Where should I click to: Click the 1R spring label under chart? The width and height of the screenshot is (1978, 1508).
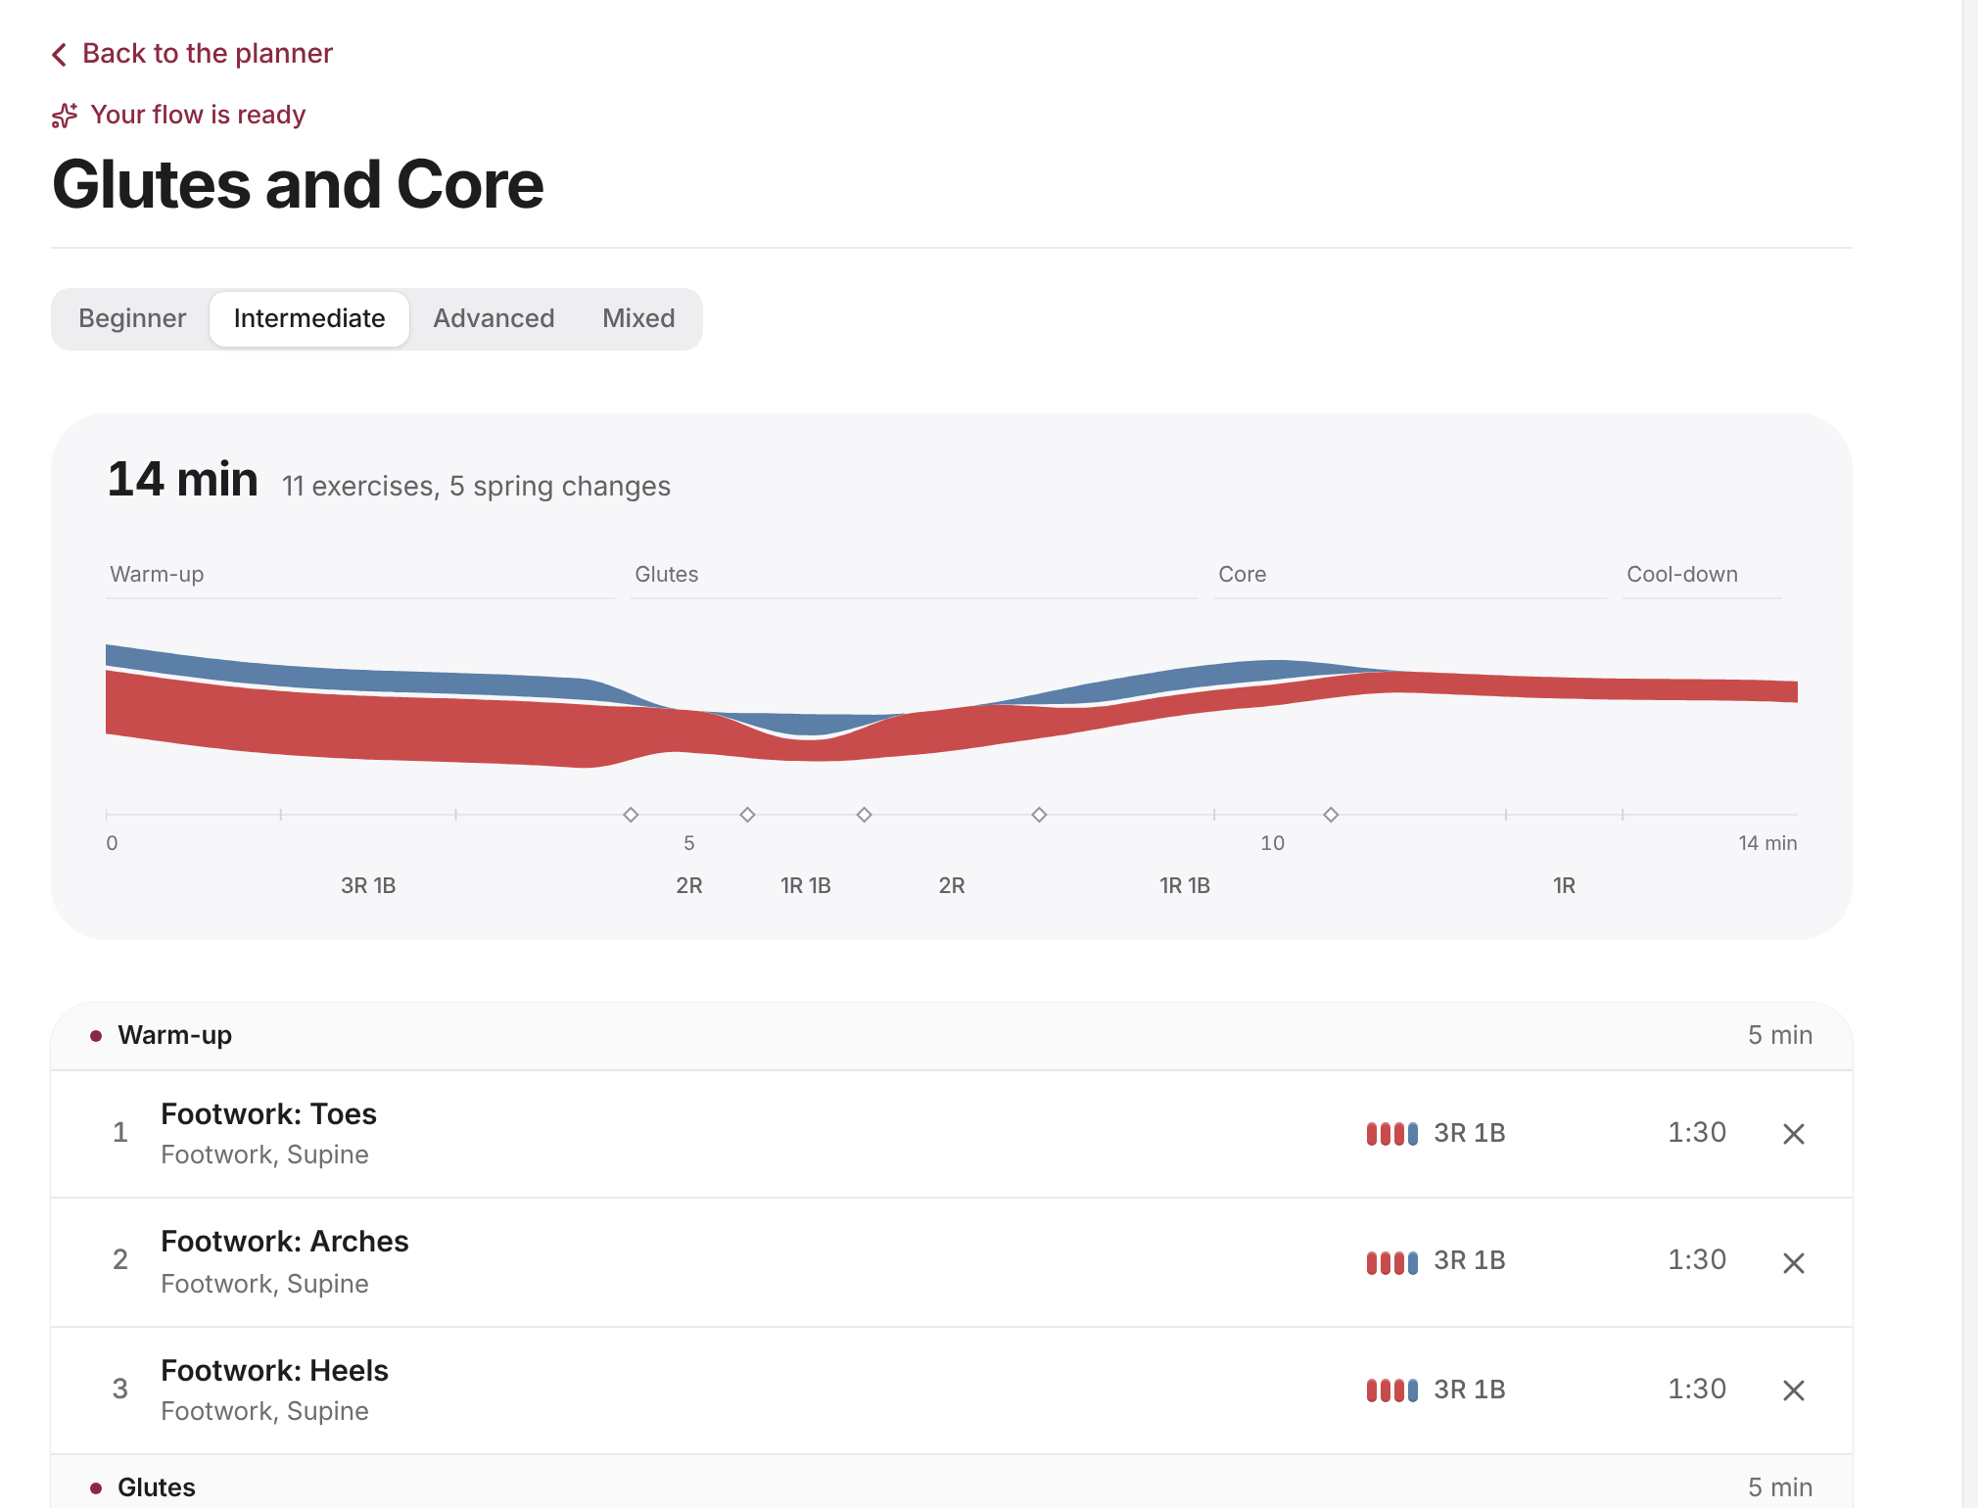coord(1564,885)
